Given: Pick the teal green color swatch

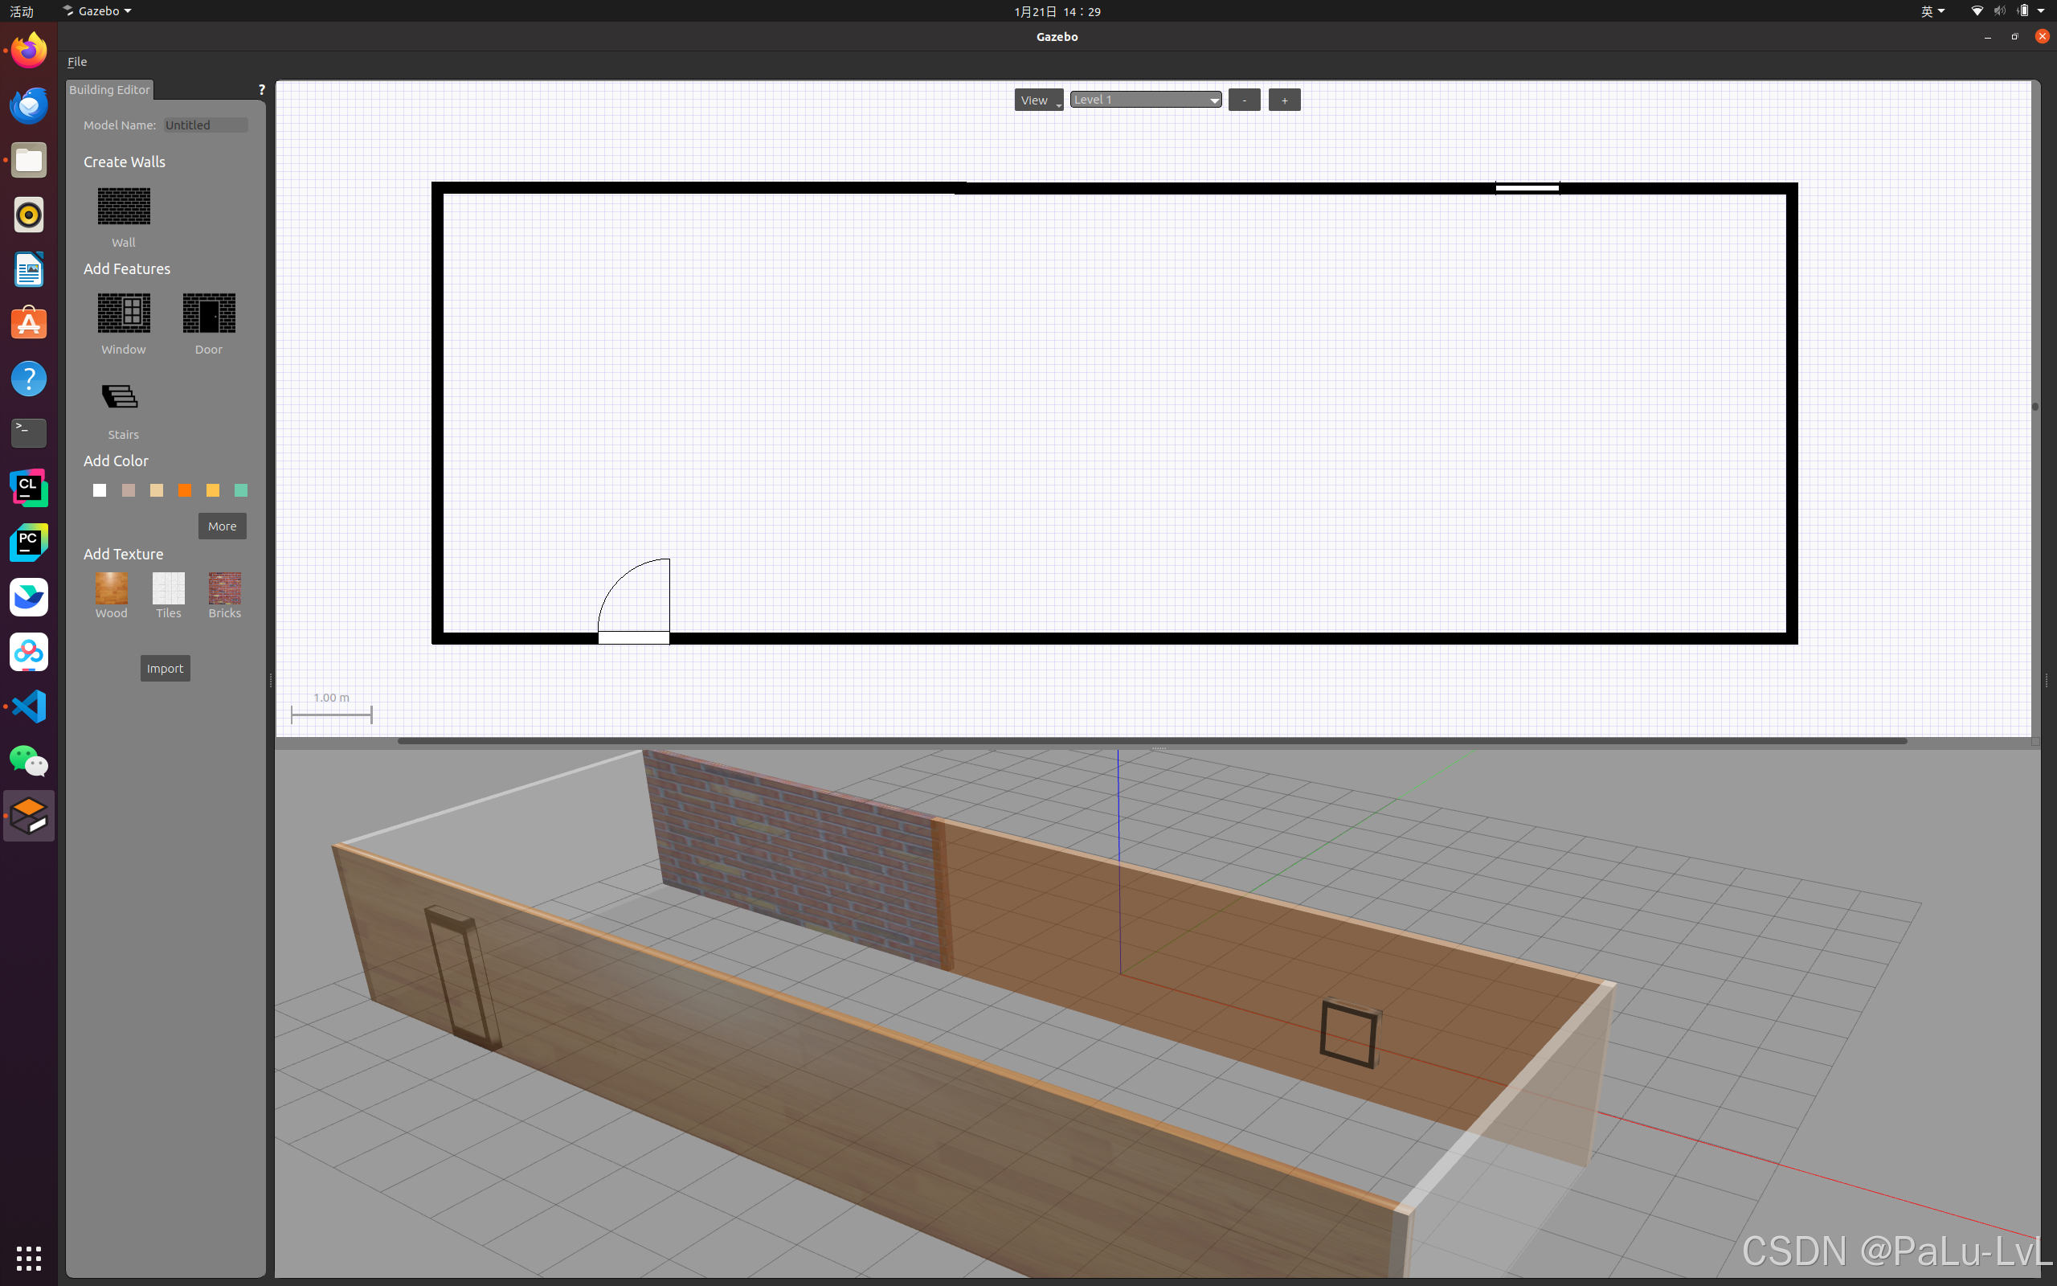Looking at the screenshot, I should tap(241, 491).
